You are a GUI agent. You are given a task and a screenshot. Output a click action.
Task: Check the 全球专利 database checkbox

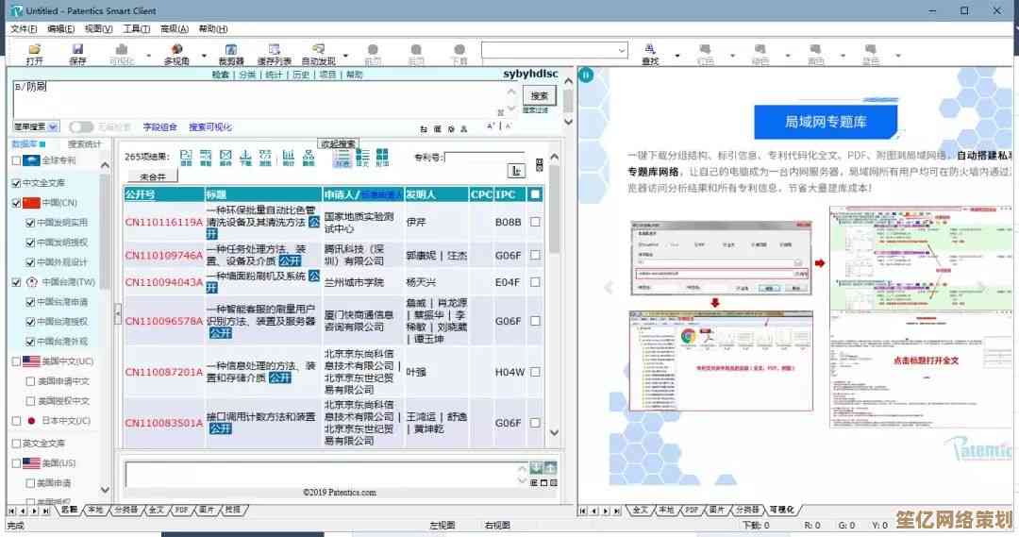pyautogui.click(x=16, y=160)
